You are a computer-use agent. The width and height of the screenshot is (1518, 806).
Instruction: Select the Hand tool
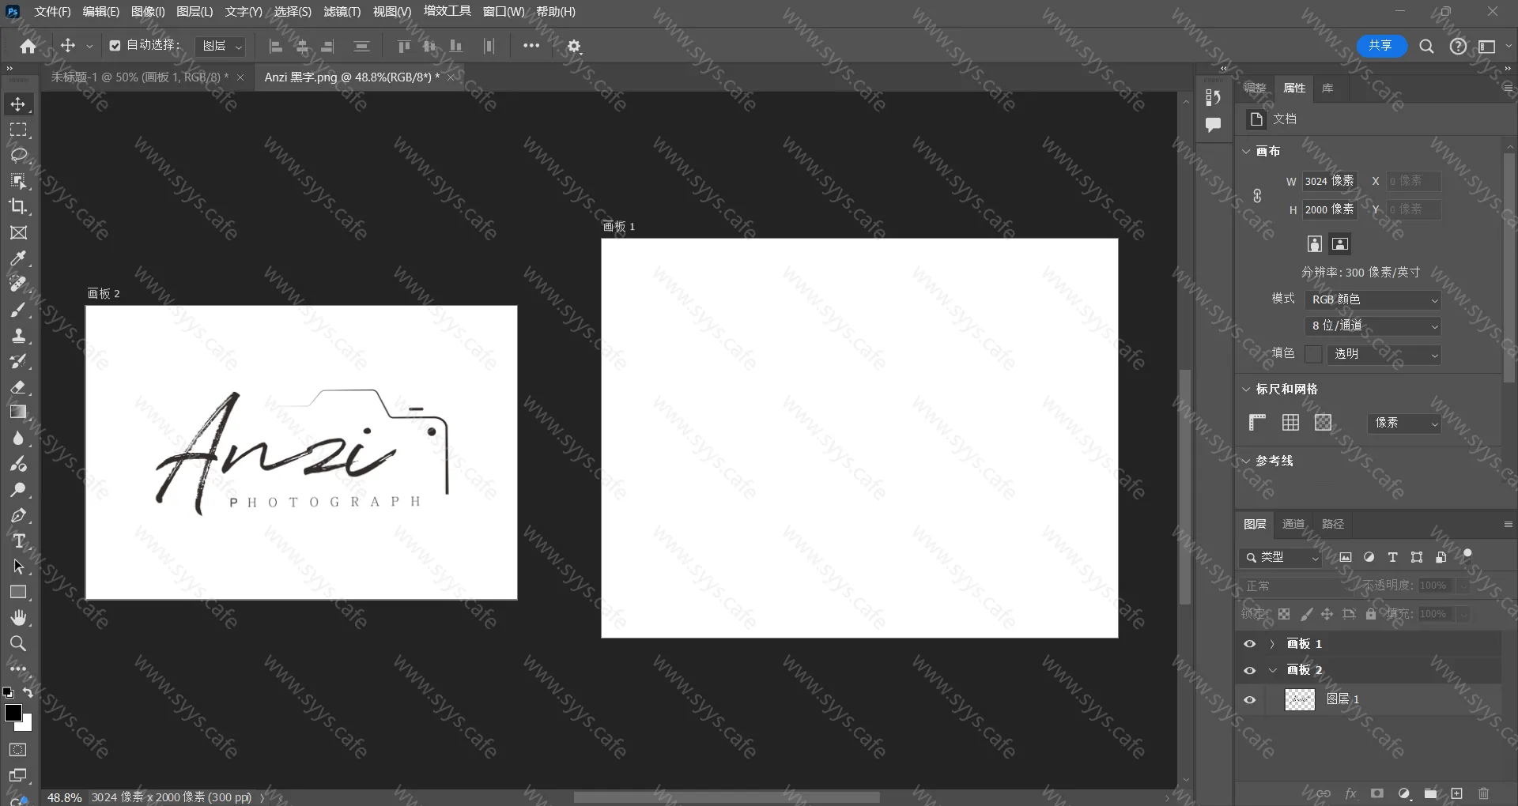(18, 618)
